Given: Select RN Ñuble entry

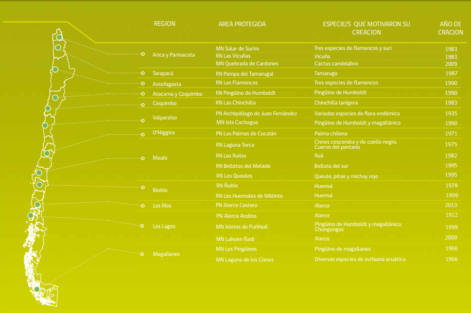Looking at the screenshot, I should tap(227, 186).
